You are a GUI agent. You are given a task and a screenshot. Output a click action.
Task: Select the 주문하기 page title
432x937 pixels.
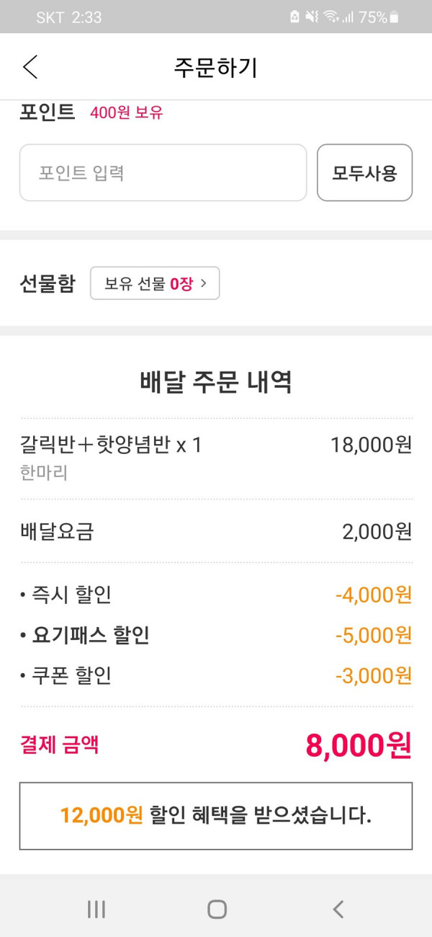coord(215,67)
